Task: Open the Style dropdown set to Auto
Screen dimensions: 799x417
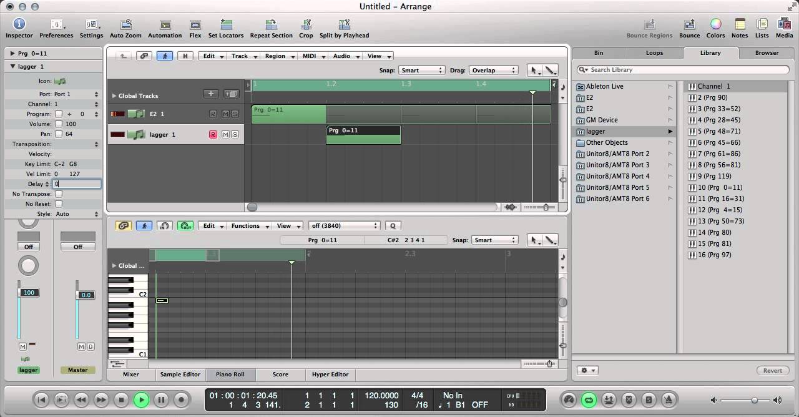Action: [77, 214]
